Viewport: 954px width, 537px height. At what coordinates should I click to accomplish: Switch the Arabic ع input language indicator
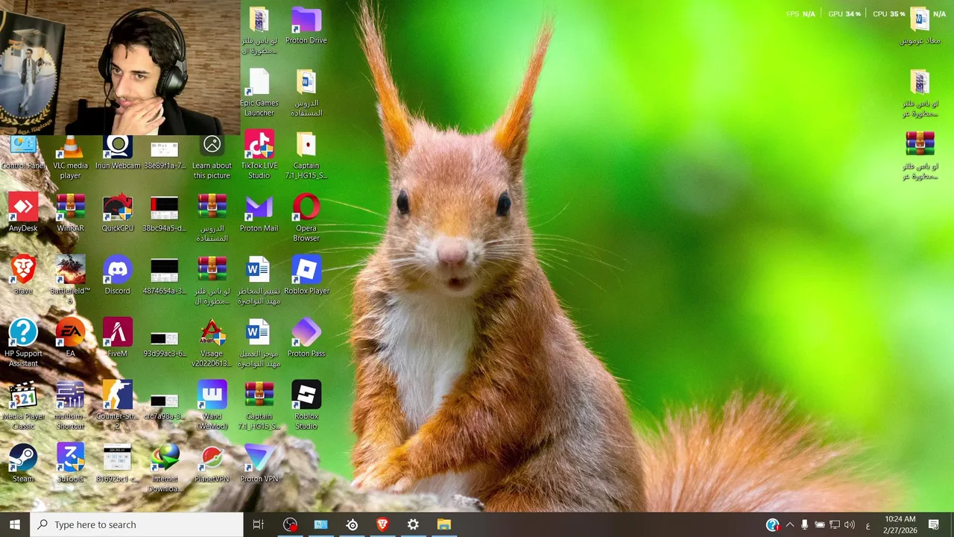pyautogui.click(x=868, y=524)
